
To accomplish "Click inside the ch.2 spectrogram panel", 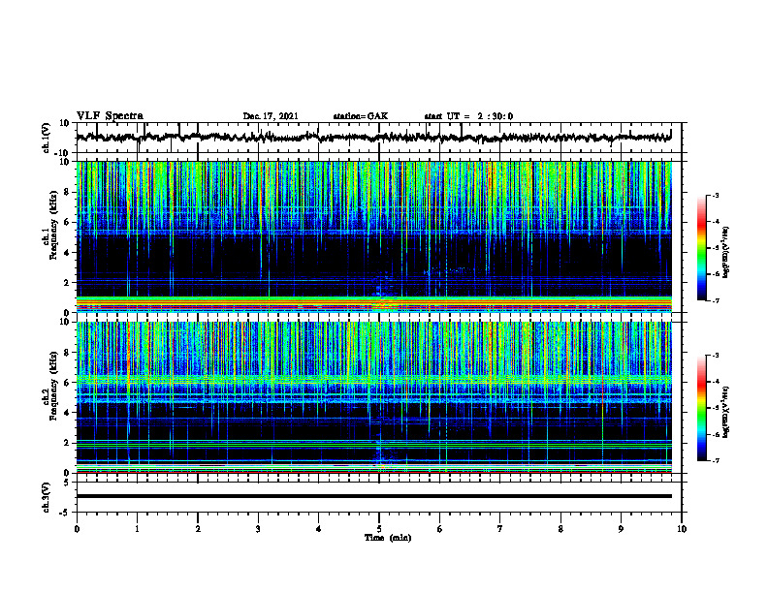I will coord(373,397).
